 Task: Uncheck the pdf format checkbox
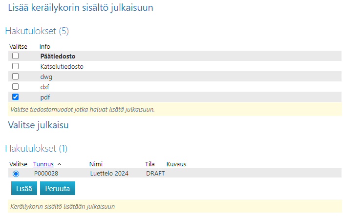pyautogui.click(x=15, y=97)
